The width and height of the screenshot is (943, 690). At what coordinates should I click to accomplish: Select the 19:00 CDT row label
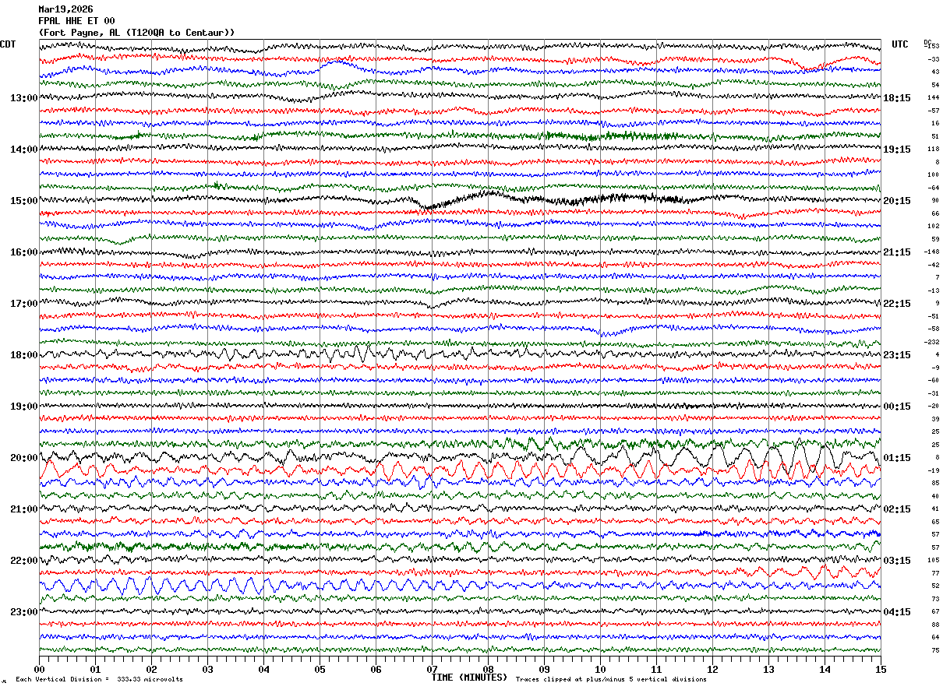(x=24, y=407)
